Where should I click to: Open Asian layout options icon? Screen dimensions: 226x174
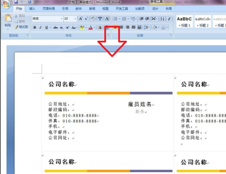tap(154, 19)
